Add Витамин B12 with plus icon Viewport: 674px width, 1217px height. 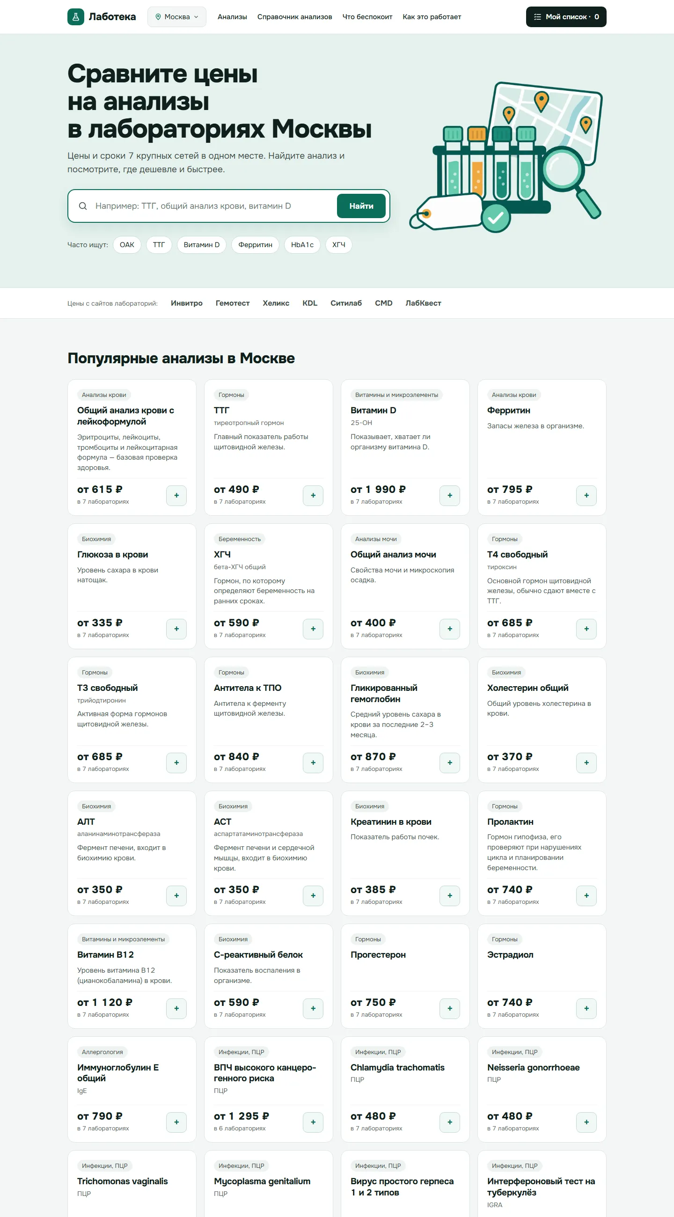(176, 1008)
